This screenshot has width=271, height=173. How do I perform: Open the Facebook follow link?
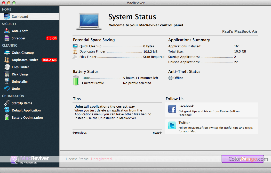(x=212, y=110)
